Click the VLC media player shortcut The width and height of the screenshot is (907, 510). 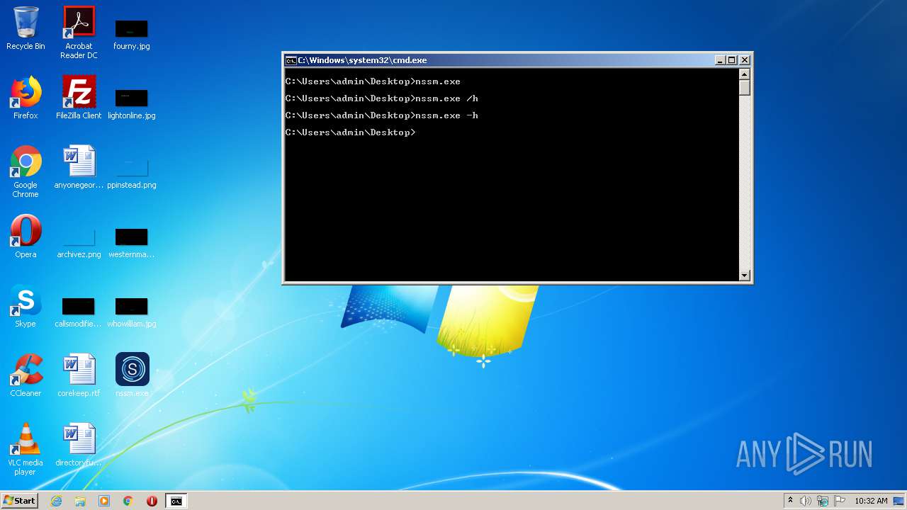coord(26,449)
